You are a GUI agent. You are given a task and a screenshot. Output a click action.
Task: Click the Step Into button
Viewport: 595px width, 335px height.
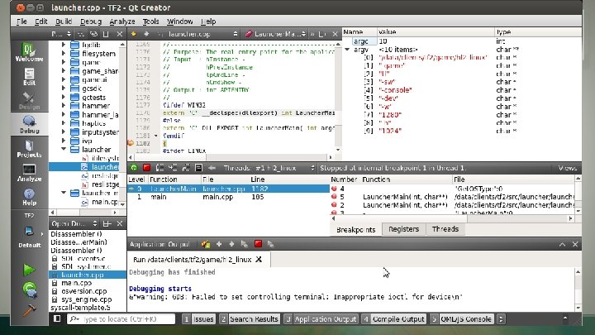pyautogui.click(x=173, y=167)
